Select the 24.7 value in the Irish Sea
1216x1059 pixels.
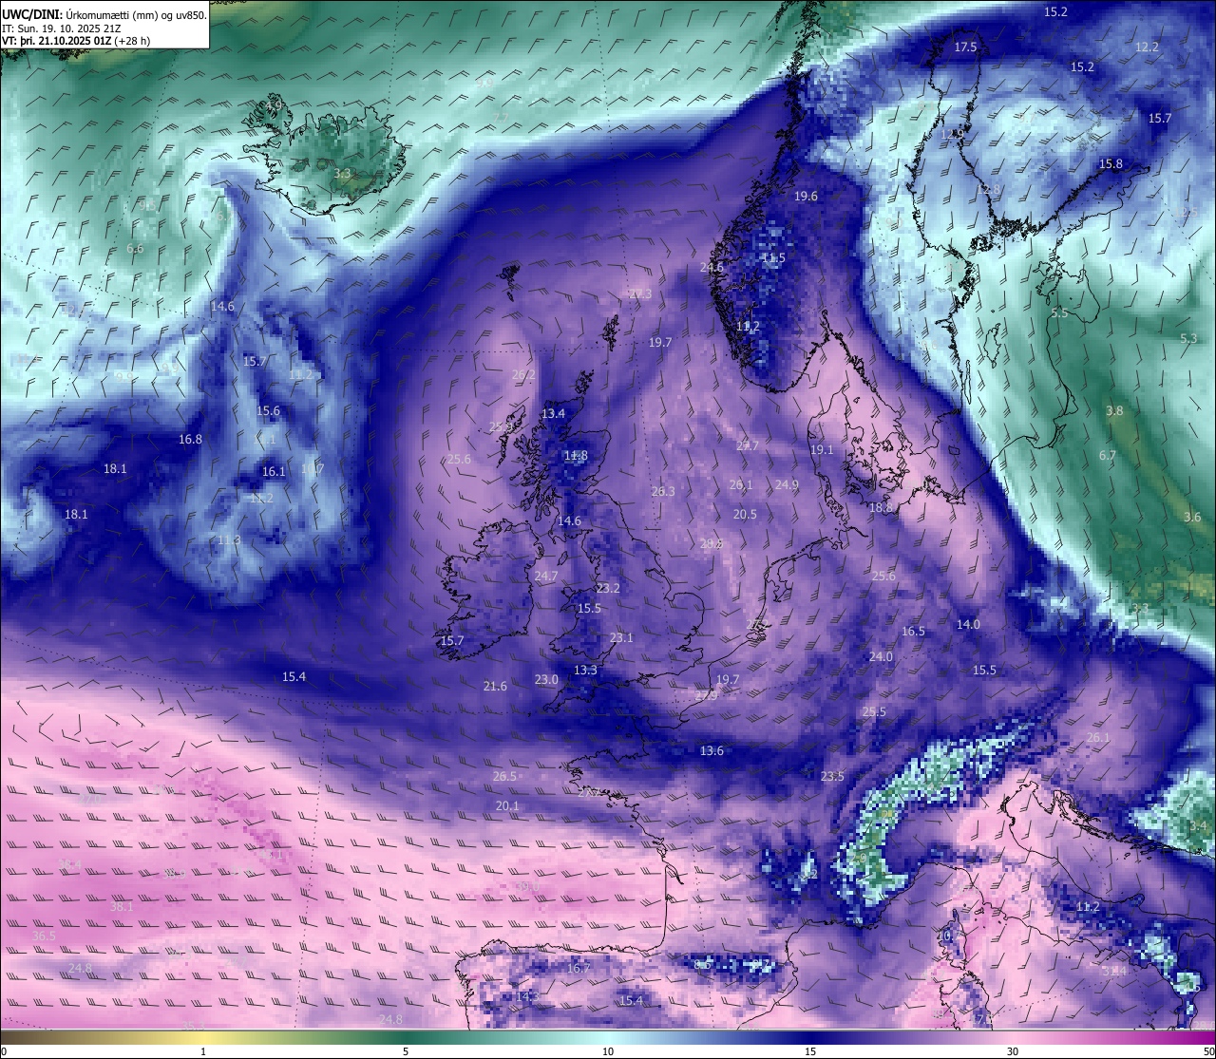pyautogui.click(x=546, y=577)
